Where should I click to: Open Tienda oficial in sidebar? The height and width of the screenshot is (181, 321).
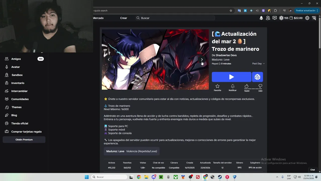24,123
